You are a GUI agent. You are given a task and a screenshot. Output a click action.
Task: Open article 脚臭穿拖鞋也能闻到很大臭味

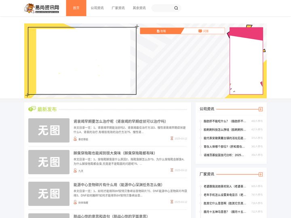[x=114, y=153]
